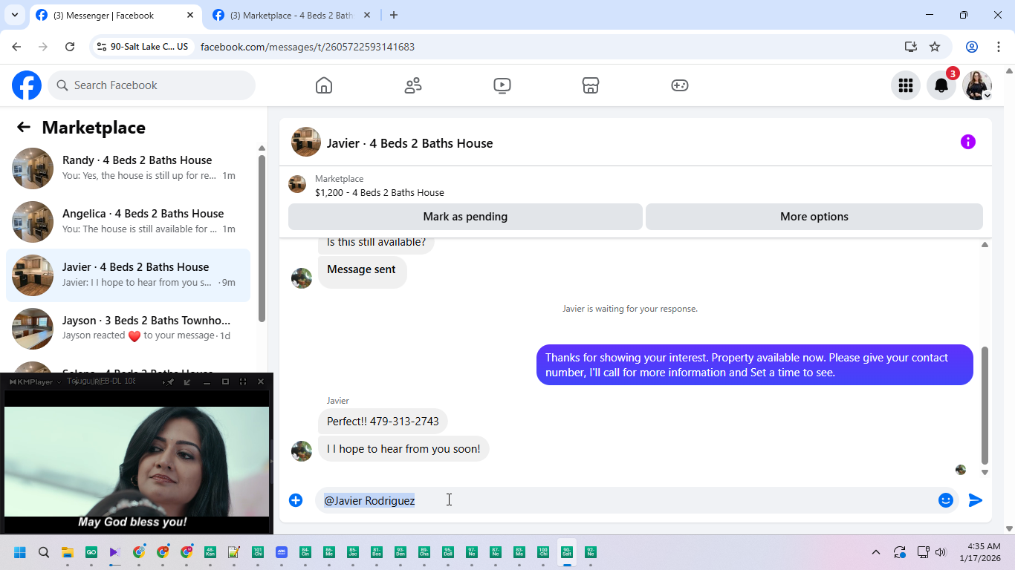Image resolution: width=1015 pixels, height=570 pixels.
Task: Select the Javier conversation in the list
Action: (x=128, y=275)
